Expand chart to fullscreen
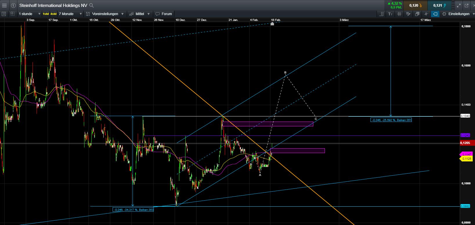This screenshot has width=475, height=225. (458, 5)
